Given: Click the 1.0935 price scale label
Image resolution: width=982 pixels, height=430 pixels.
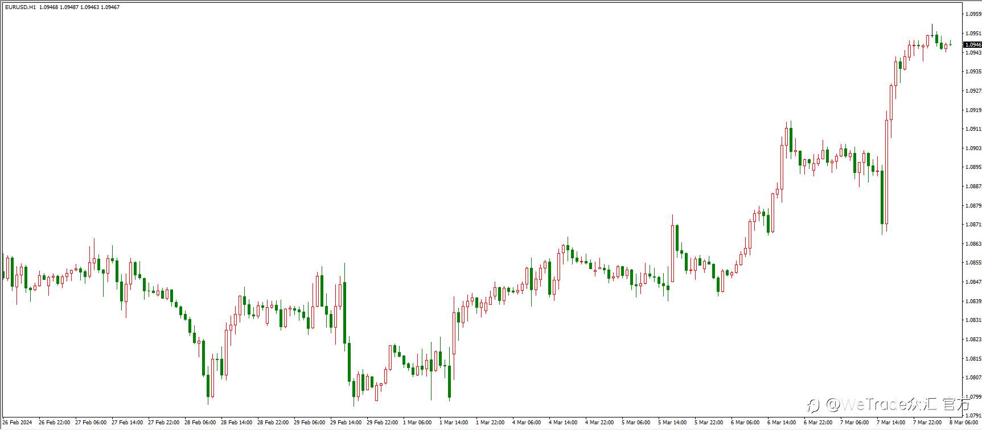Looking at the screenshot, I should (973, 72).
